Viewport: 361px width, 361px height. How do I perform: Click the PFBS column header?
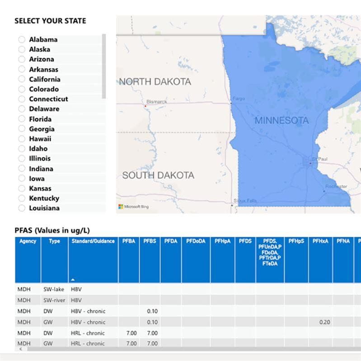[x=150, y=241]
